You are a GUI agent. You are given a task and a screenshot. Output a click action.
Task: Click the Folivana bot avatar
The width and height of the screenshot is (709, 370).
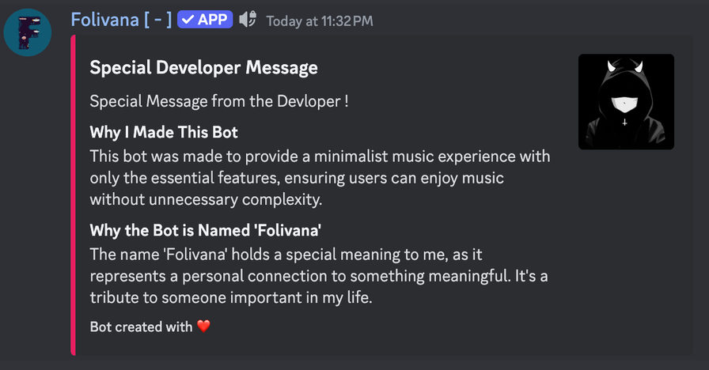[x=28, y=32]
